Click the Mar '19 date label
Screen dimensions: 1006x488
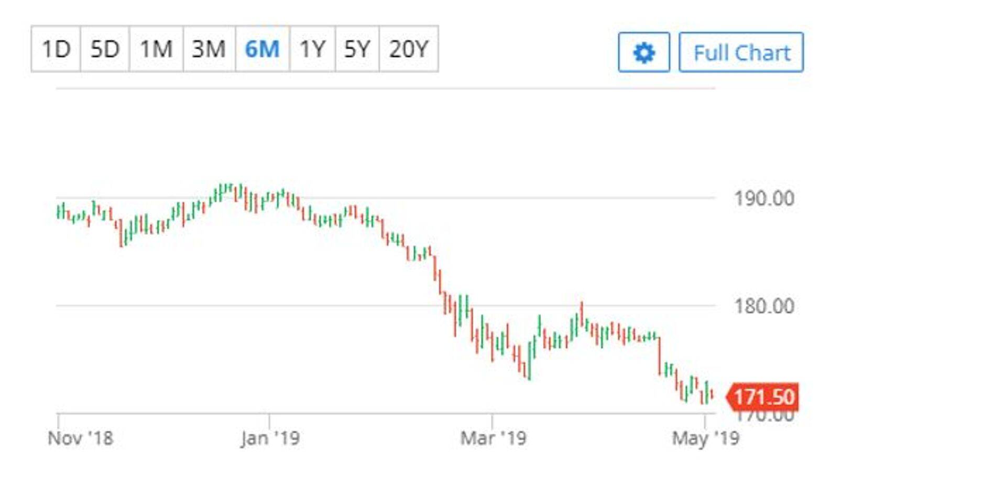point(493,438)
